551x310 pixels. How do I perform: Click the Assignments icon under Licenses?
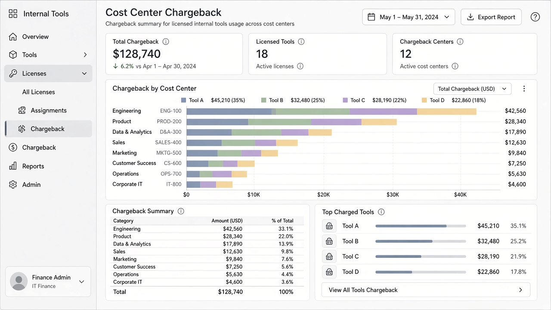(x=22, y=111)
